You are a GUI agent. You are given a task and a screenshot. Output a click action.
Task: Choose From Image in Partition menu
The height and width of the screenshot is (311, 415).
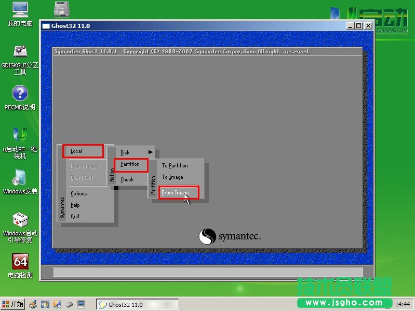tap(176, 193)
